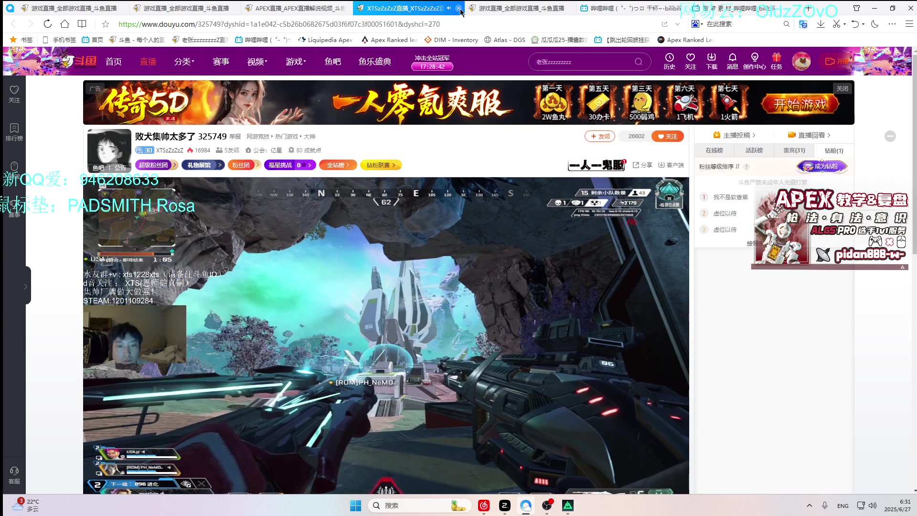Screen dimensions: 917x516
Task: Show hidden system tray icons chevron
Action: [x=809, y=505]
